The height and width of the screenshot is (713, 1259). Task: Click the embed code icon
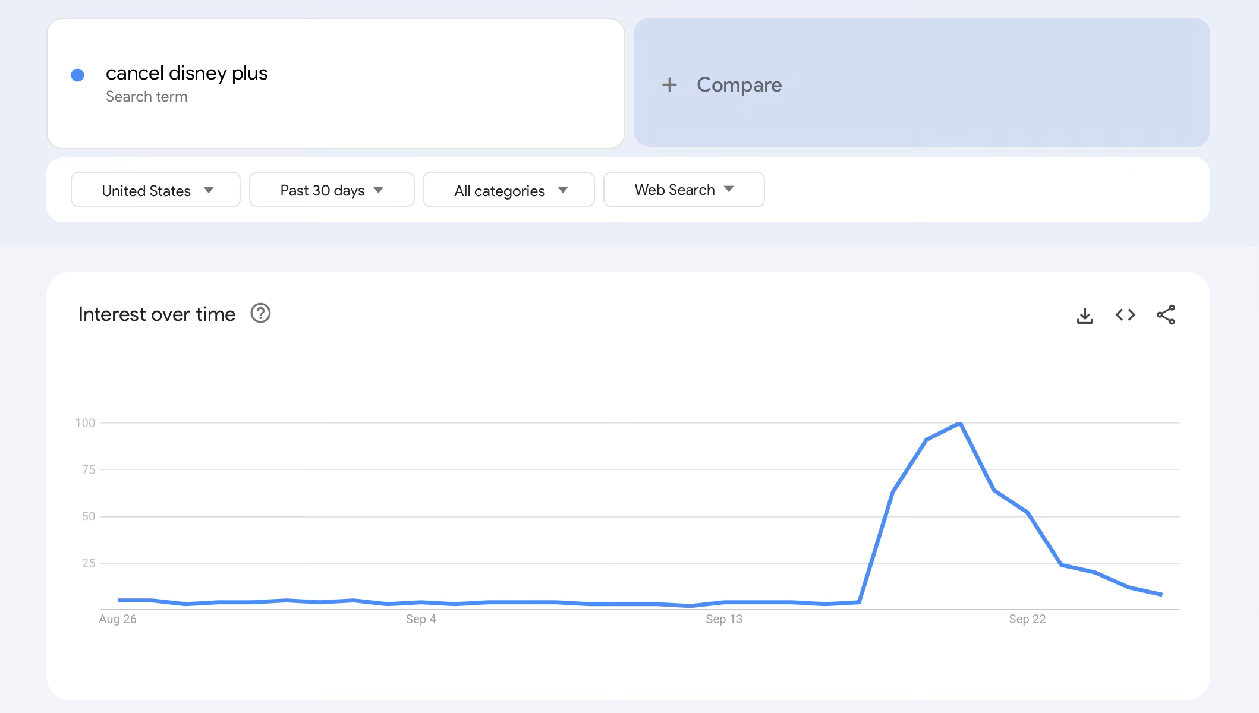(1125, 315)
